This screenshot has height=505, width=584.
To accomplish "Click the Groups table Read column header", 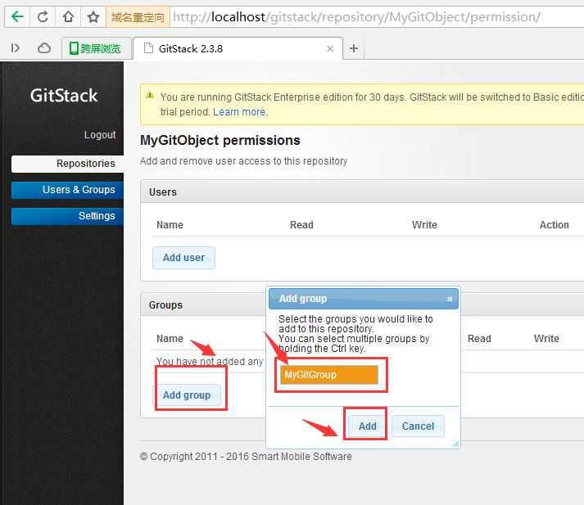I will (479, 339).
